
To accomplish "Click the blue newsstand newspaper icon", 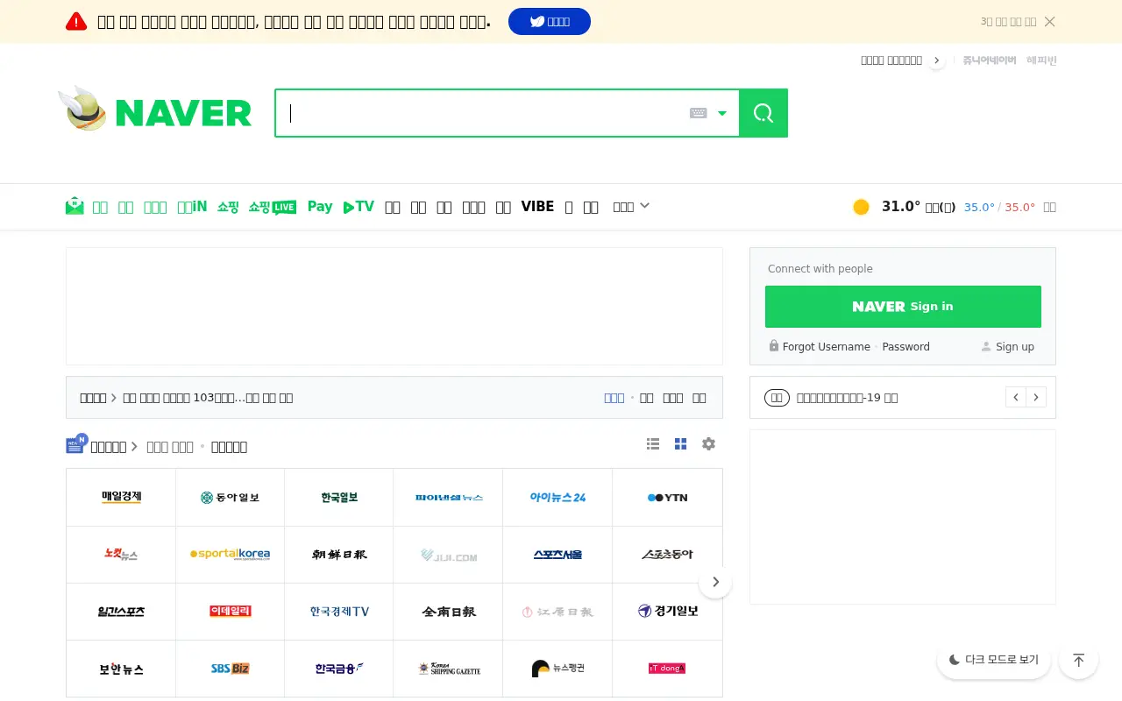I will click(x=77, y=443).
